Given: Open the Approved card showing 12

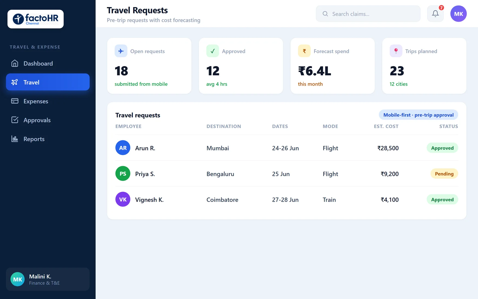Looking at the screenshot, I should [x=241, y=66].
